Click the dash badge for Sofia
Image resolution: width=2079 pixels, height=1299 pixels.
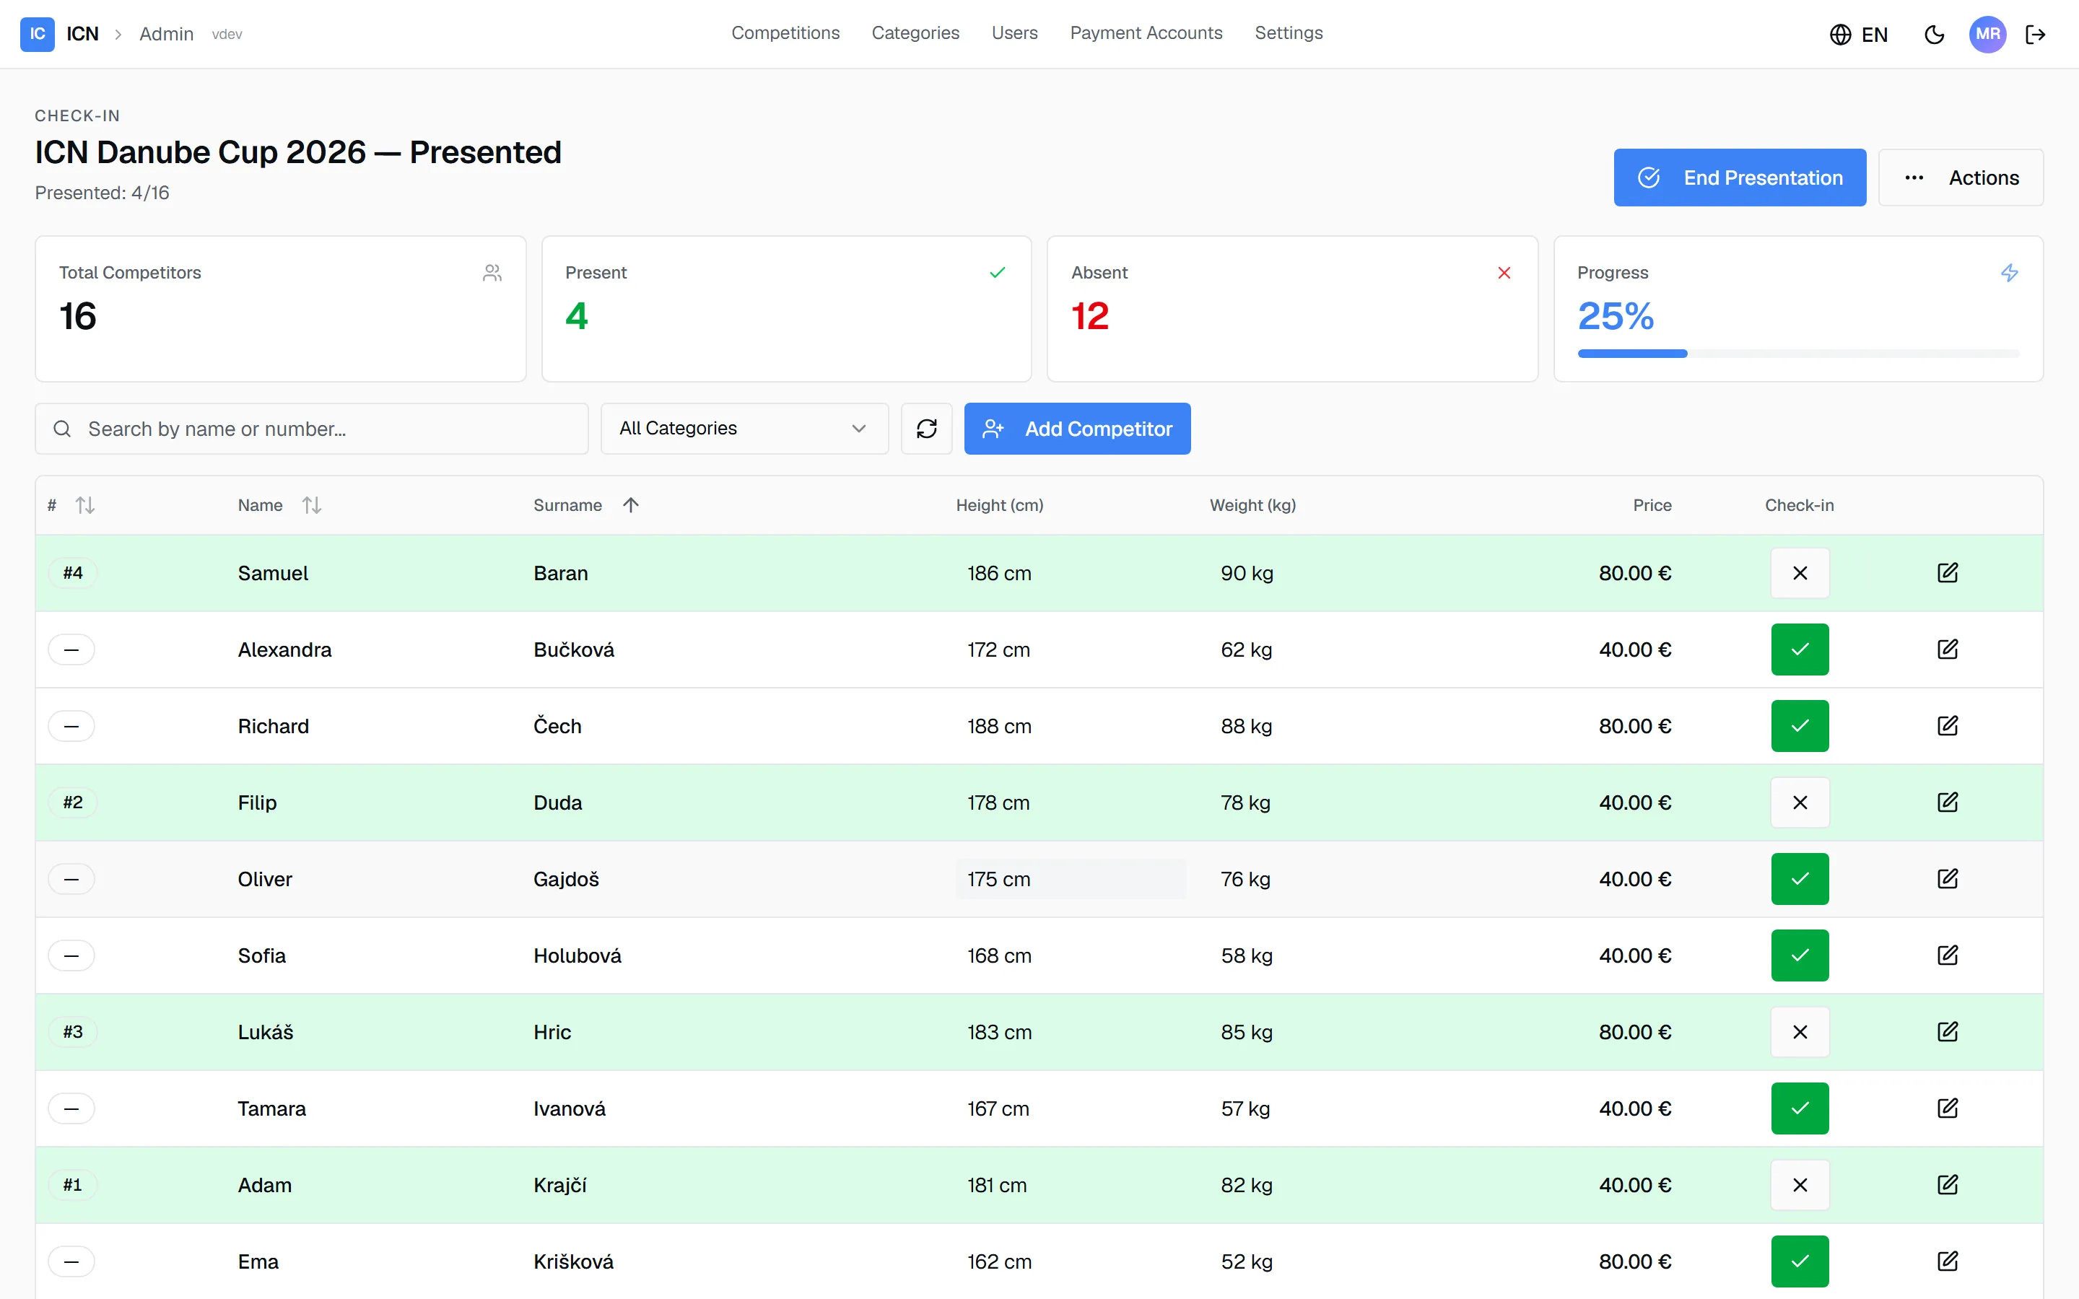tap(71, 955)
